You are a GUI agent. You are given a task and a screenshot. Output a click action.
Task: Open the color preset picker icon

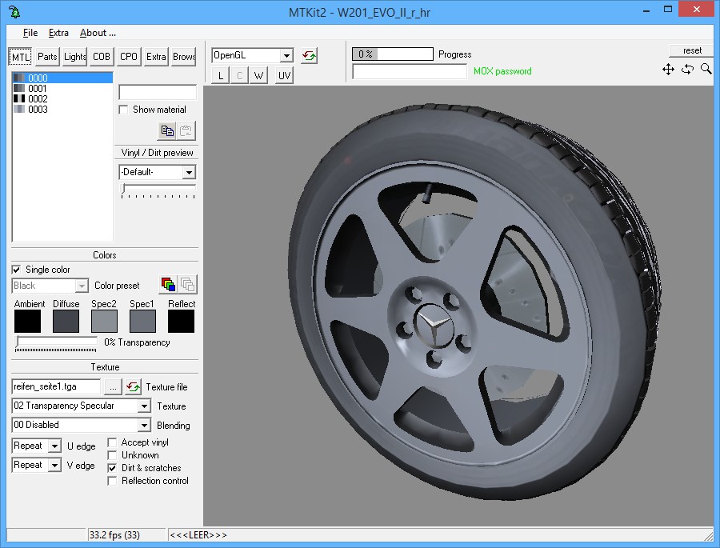point(168,284)
